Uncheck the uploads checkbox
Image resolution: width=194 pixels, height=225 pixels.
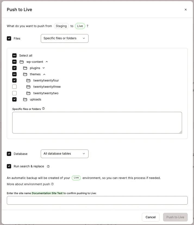point(14,99)
